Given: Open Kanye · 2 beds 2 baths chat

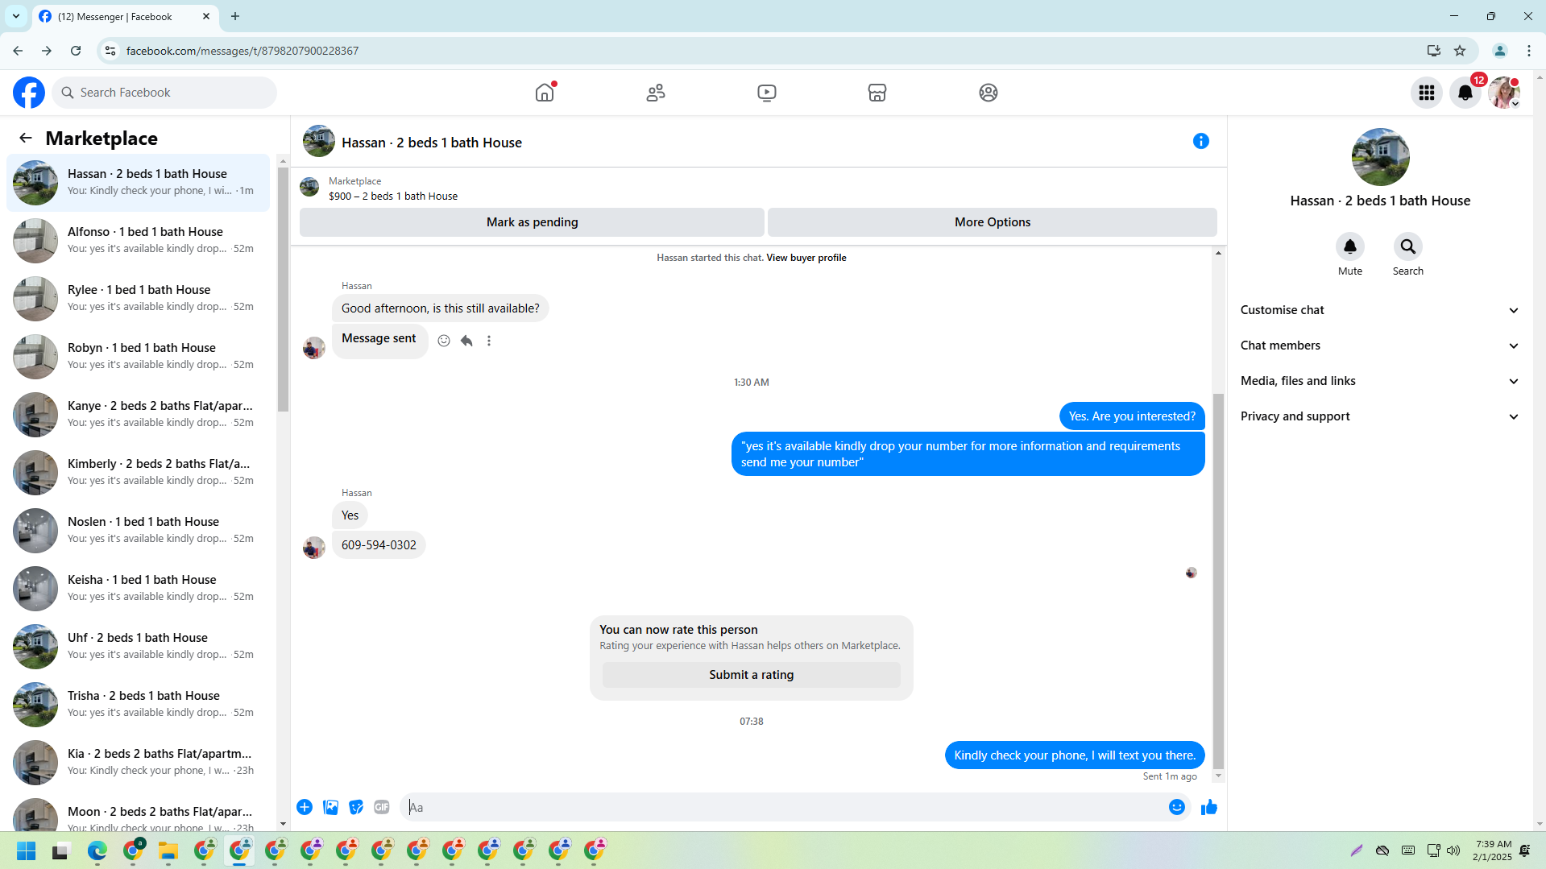Looking at the screenshot, I should coord(138,415).
